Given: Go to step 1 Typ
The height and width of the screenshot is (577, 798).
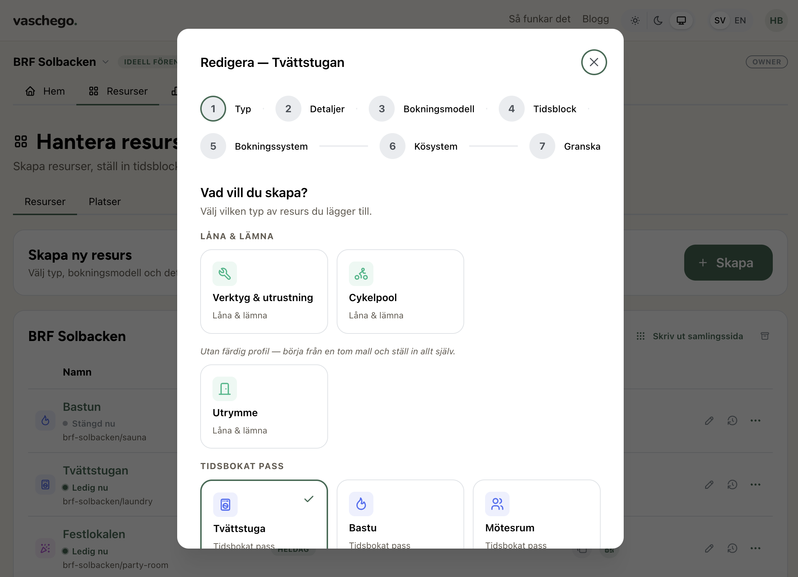Looking at the screenshot, I should [226, 109].
